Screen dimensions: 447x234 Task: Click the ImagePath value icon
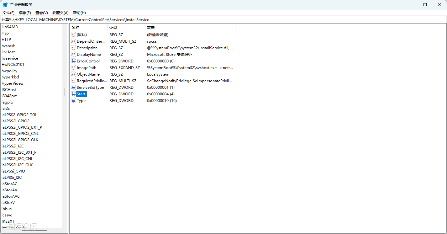click(74, 67)
